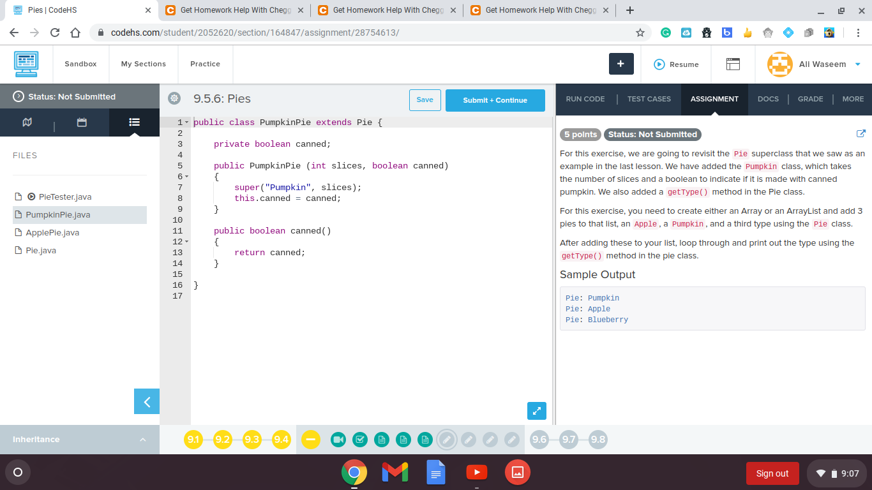The width and height of the screenshot is (872, 490).
Task: Click Submit + Continue button
Action: pyautogui.click(x=495, y=100)
